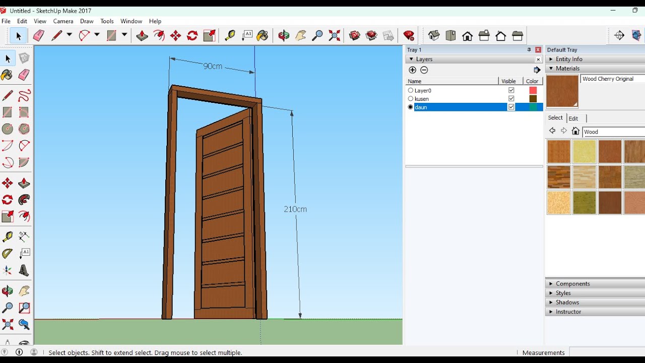The width and height of the screenshot is (645, 363).
Task: Select daun active layer radio button
Action: tap(411, 107)
